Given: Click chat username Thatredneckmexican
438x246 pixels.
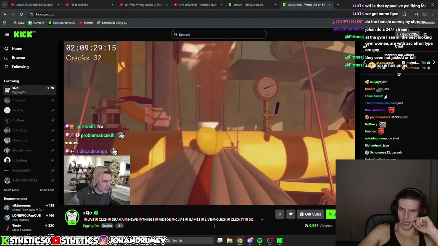Looking at the screenshot, I should (380, 103).
